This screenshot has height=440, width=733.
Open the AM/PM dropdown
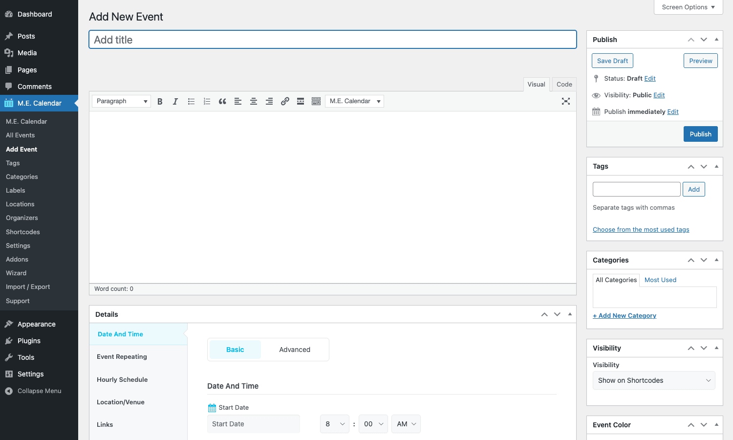[406, 424]
